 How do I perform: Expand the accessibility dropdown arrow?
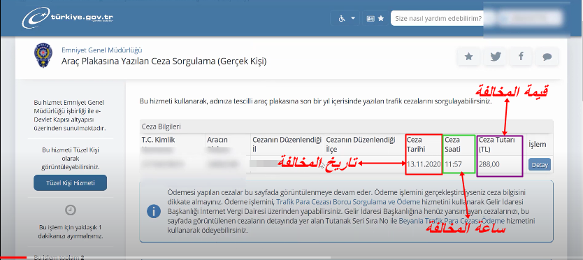[x=353, y=18]
